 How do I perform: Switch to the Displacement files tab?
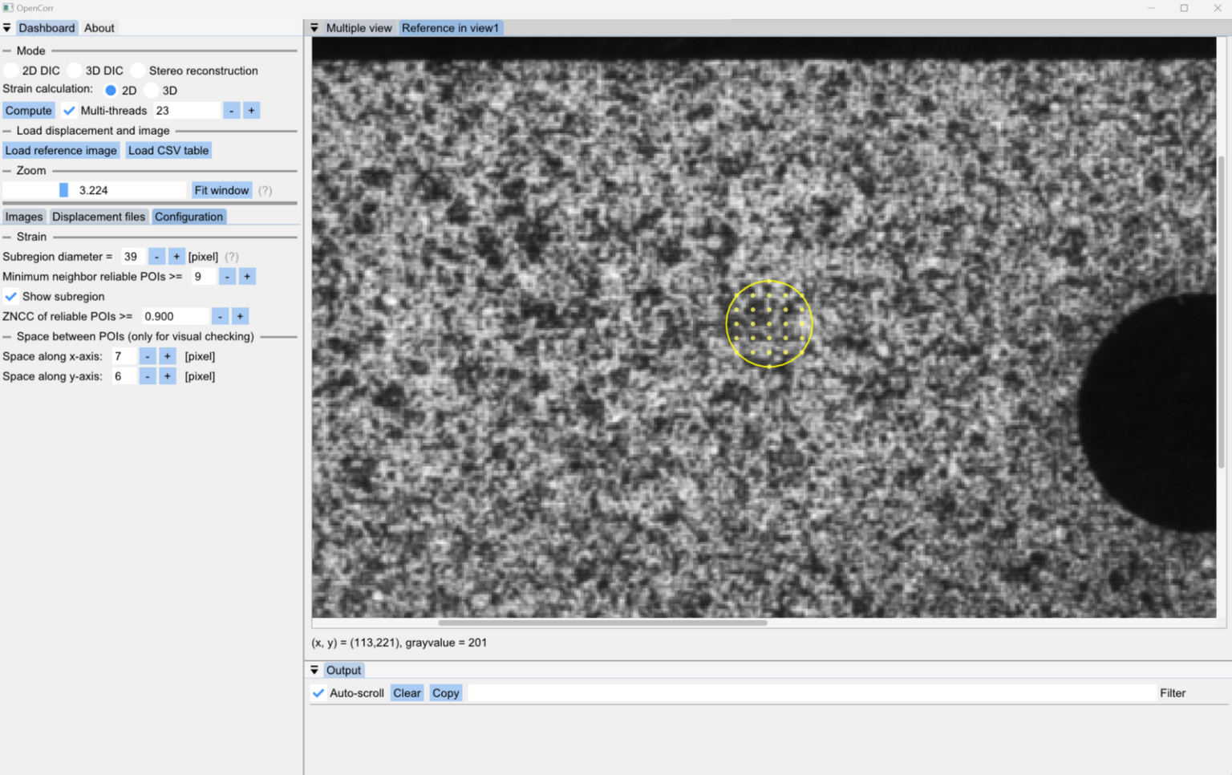click(98, 217)
